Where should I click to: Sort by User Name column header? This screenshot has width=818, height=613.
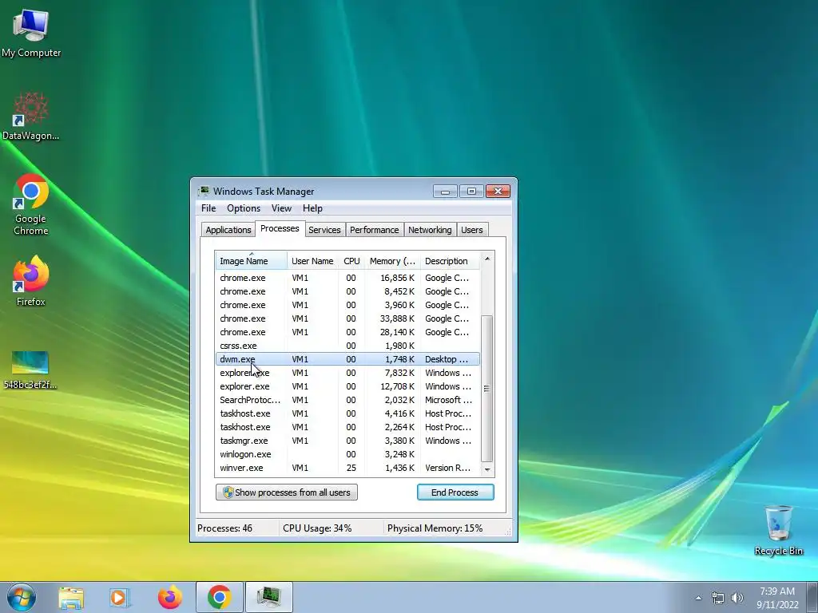tap(312, 261)
